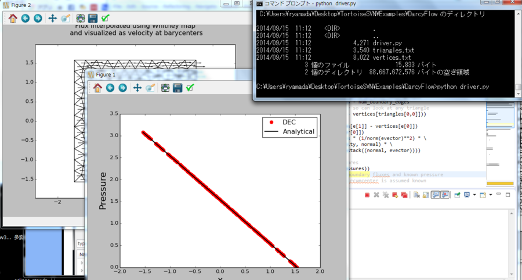Display selected console monitor icon
Viewport: 522px width, 280px height.
pyautogui.click(x=467, y=195)
